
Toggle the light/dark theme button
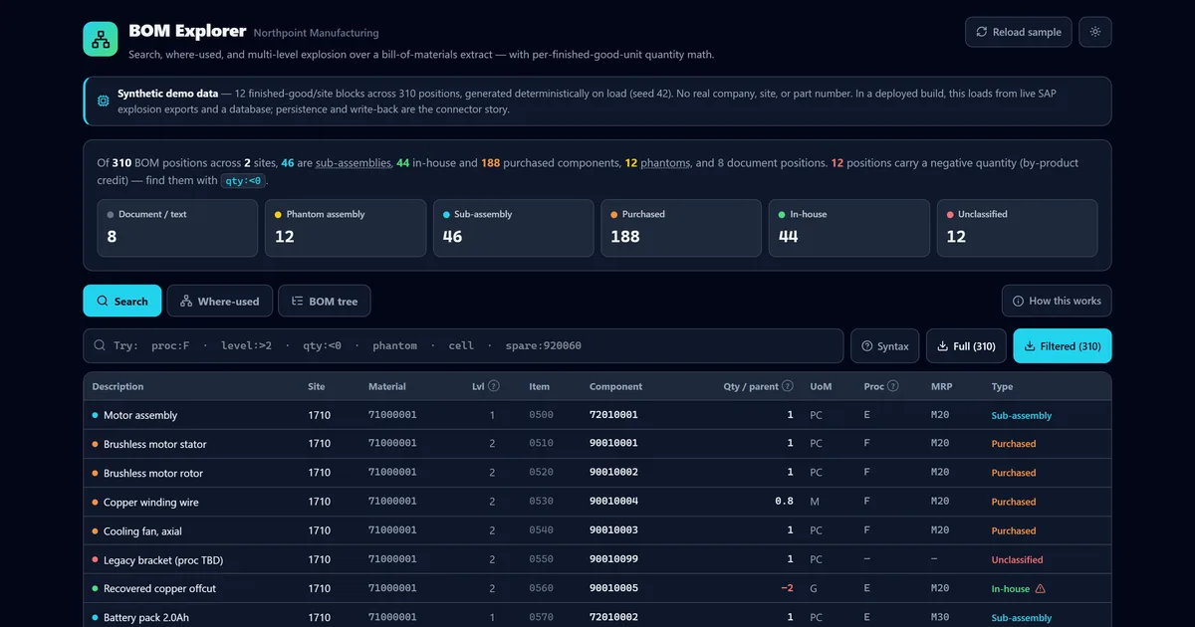[1095, 32]
